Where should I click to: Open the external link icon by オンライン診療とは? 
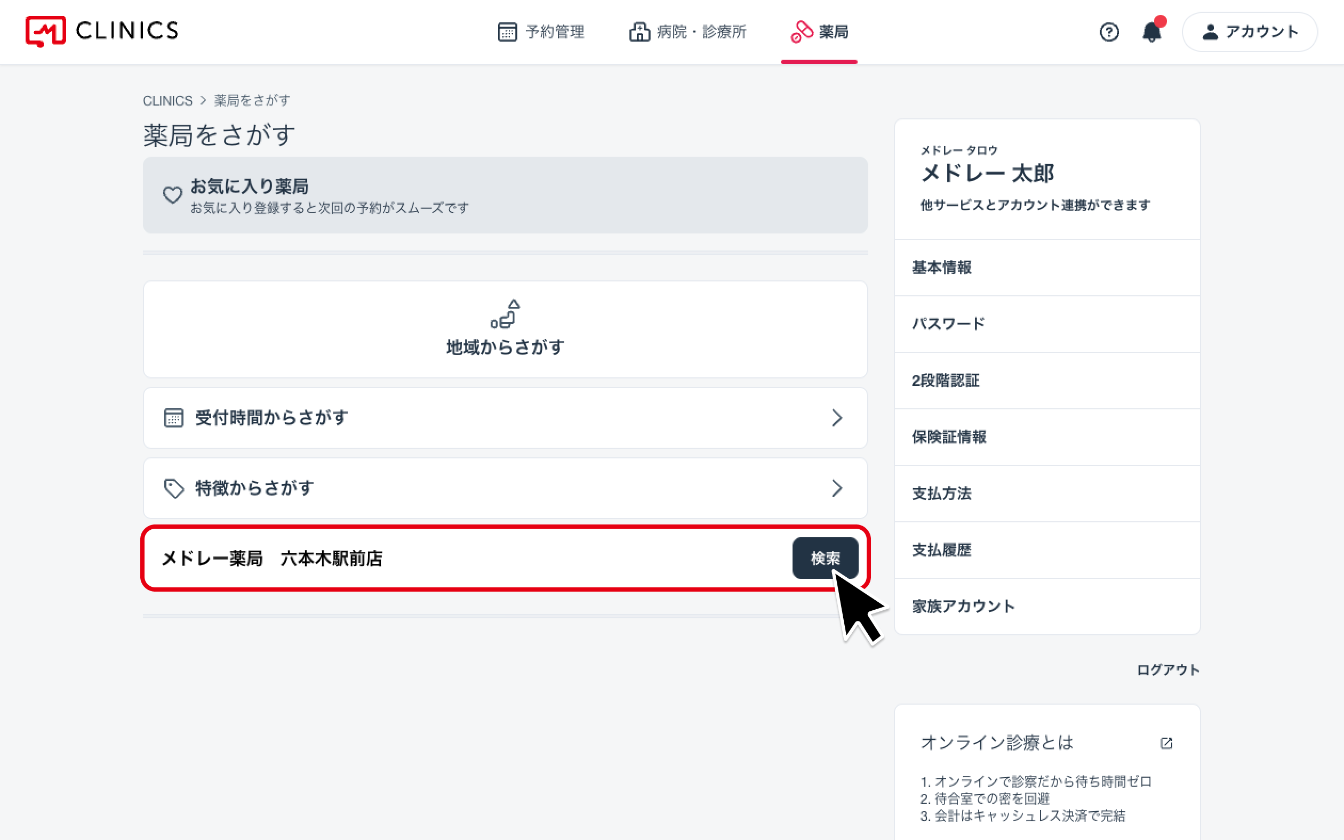[x=1166, y=743]
